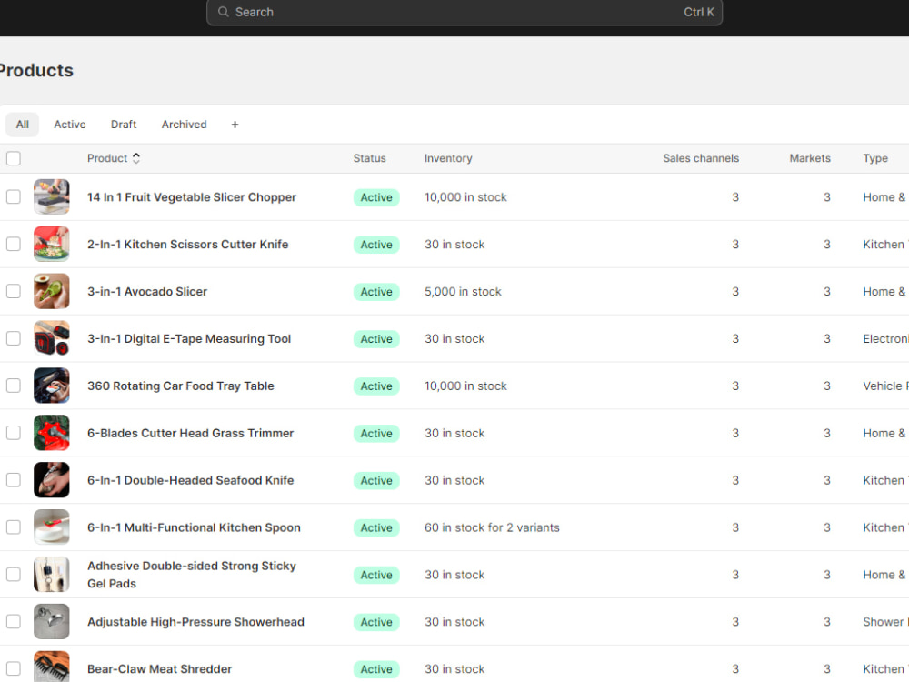Click the Markets column header
Viewport: 909px width, 682px height.
810,158
